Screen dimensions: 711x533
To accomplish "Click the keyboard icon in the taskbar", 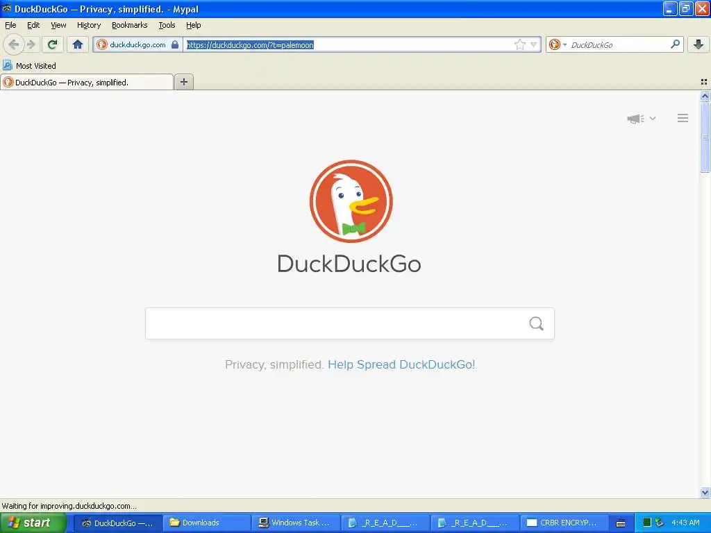I will [621, 523].
